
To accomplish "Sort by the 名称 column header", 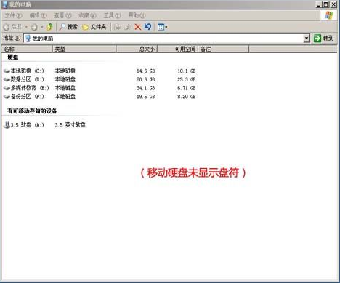I will [27, 49].
